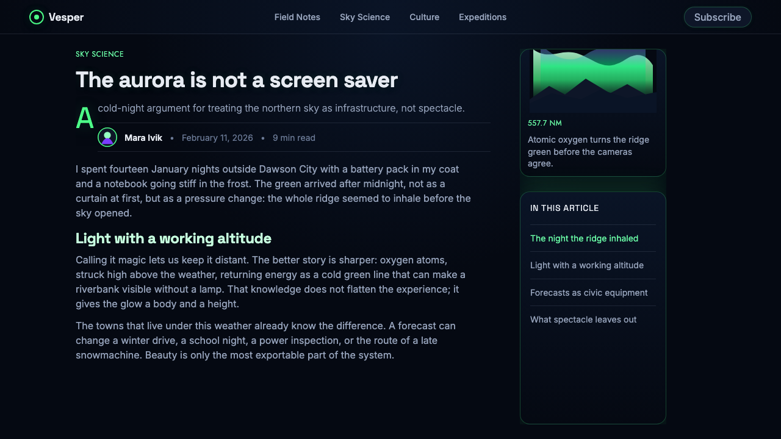
Task: Click the Vesper site name
Action: click(x=66, y=17)
